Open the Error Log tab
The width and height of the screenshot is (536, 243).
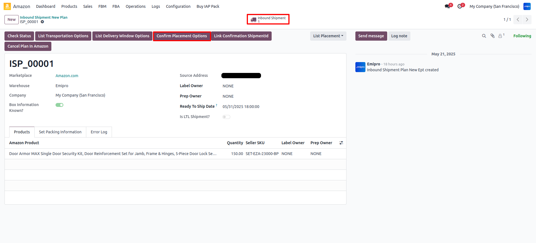tap(99, 132)
